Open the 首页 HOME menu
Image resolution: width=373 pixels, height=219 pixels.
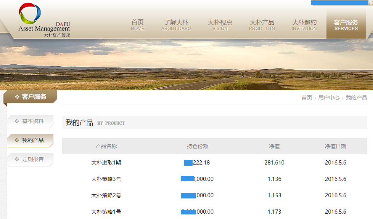pyautogui.click(x=138, y=25)
